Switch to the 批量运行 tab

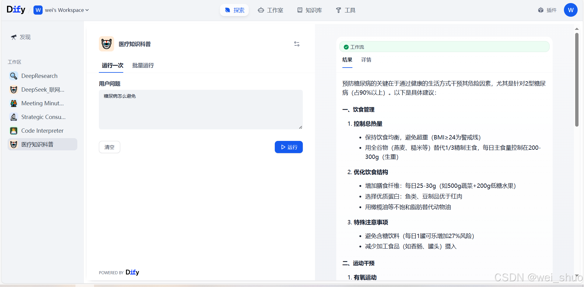[x=143, y=65]
